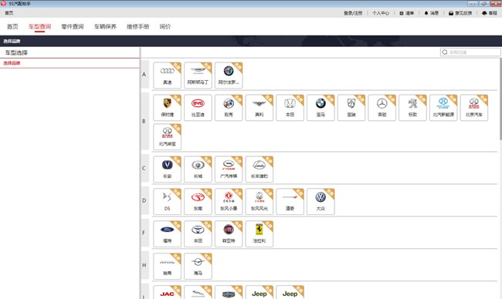Select the Changfeng Leopaard (长丰猎豹) card
The width and height of the screenshot is (502, 299).
click(x=259, y=170)
